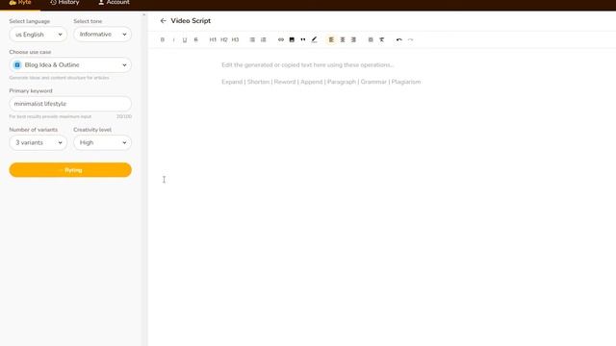Click the icon left of clear formatting

[x=371, y=39]
